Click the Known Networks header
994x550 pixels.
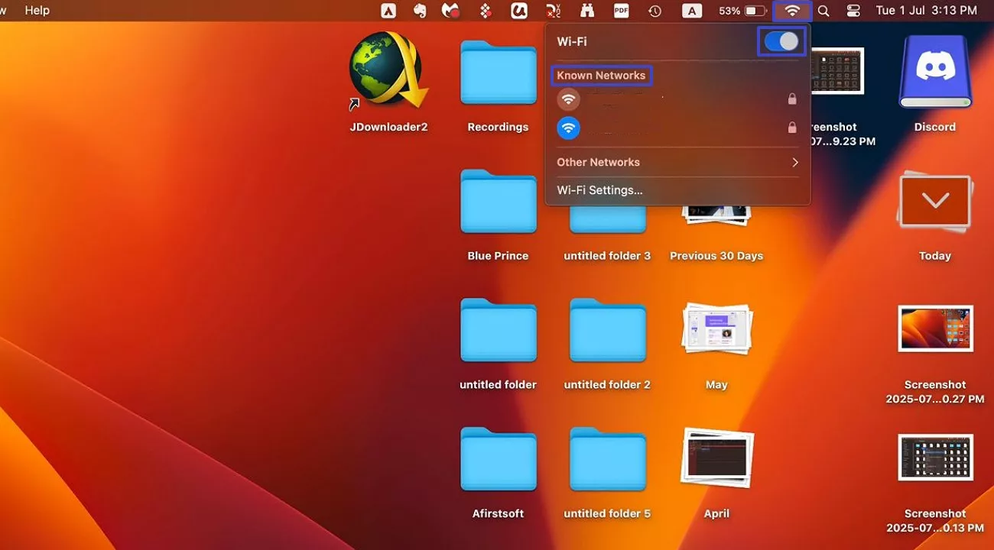[x=601, y=75]
